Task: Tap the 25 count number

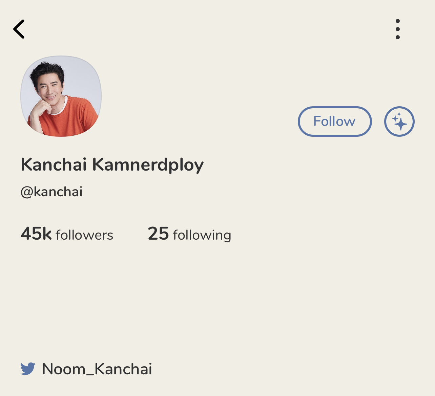Action: click(x=158, y=234)
